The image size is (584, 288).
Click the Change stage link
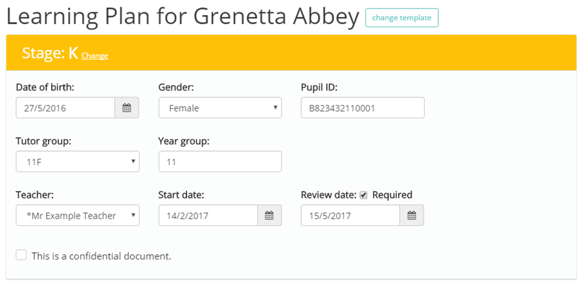tap(95, 56)
